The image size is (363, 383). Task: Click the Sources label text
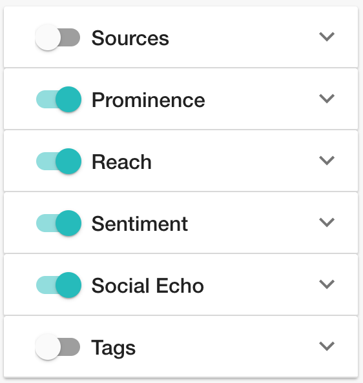(130, 38)
